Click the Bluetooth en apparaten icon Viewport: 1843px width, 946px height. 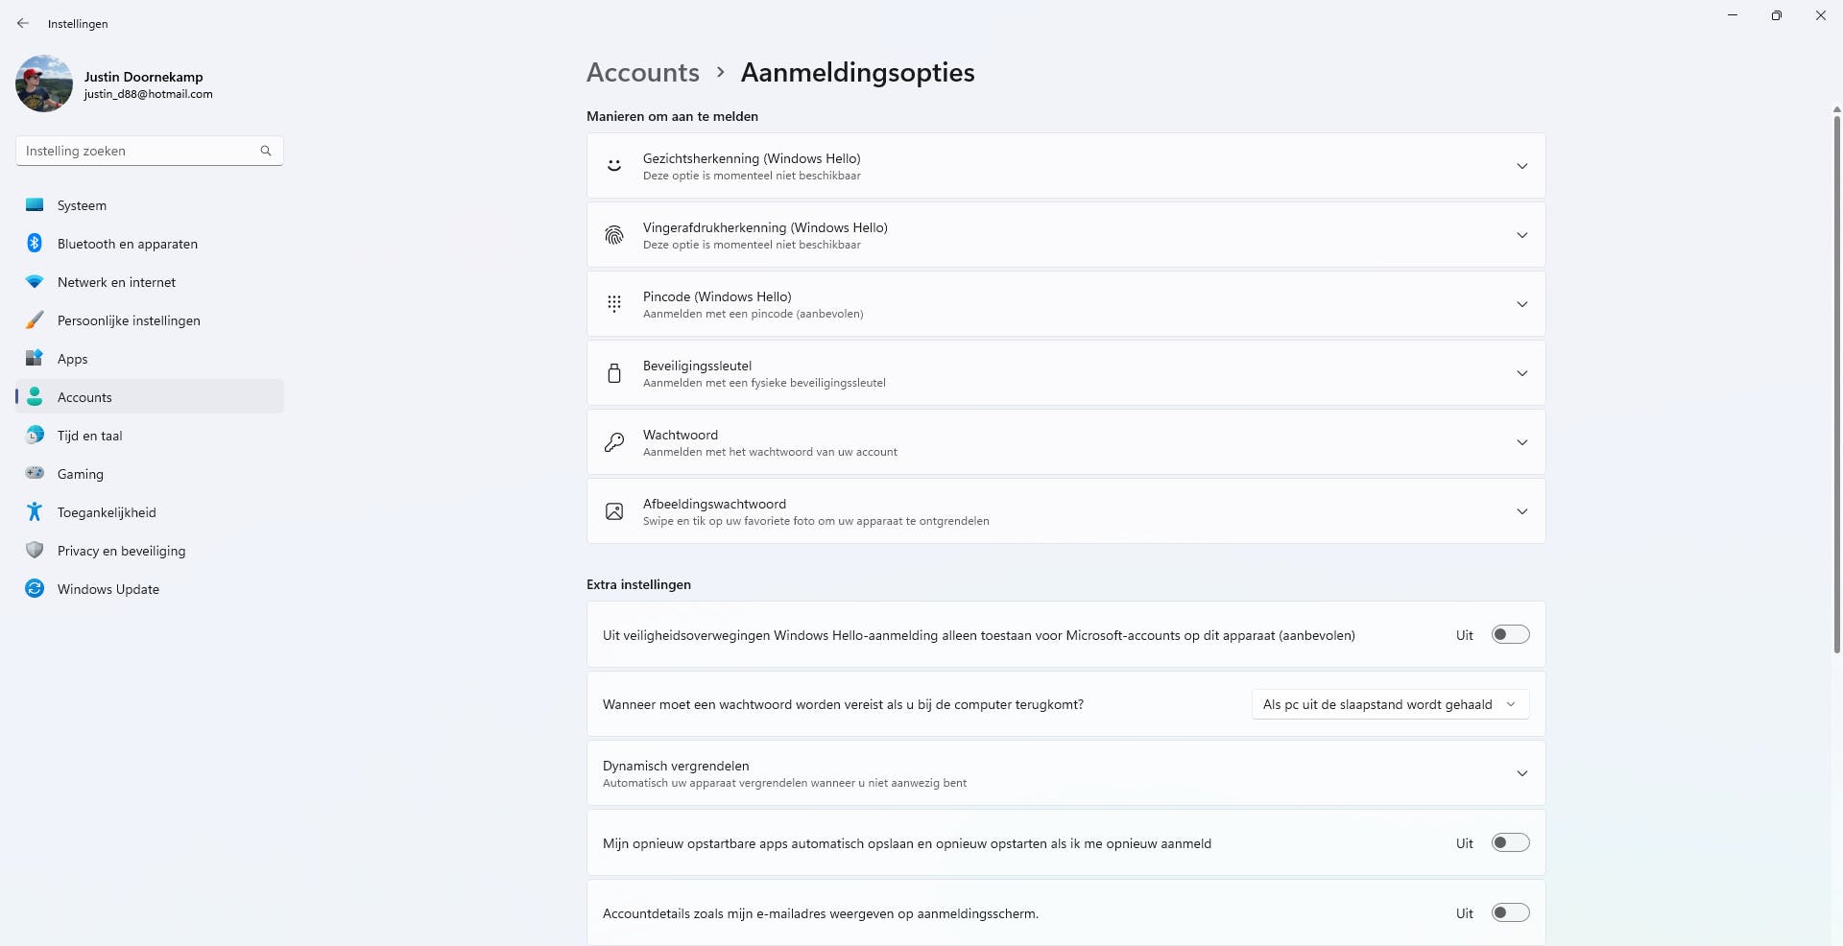(35, 244)
